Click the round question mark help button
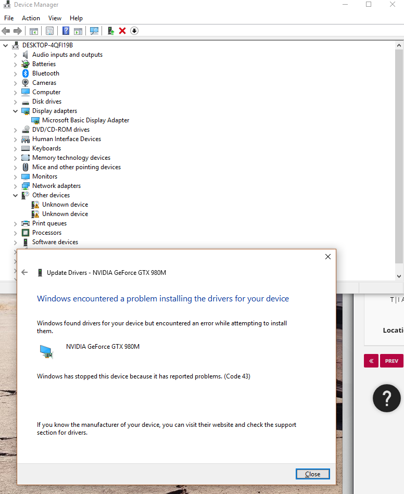Viewport: 404px width, 494px height. [387, 398]
